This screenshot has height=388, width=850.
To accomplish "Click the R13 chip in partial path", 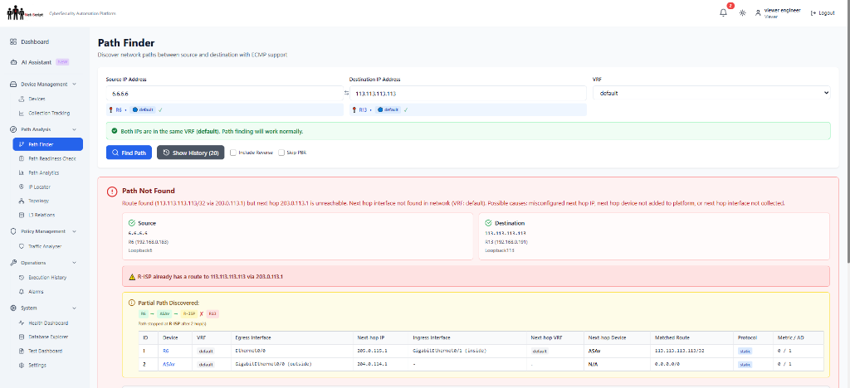I will pyautogui.click(x=212, y=313).
